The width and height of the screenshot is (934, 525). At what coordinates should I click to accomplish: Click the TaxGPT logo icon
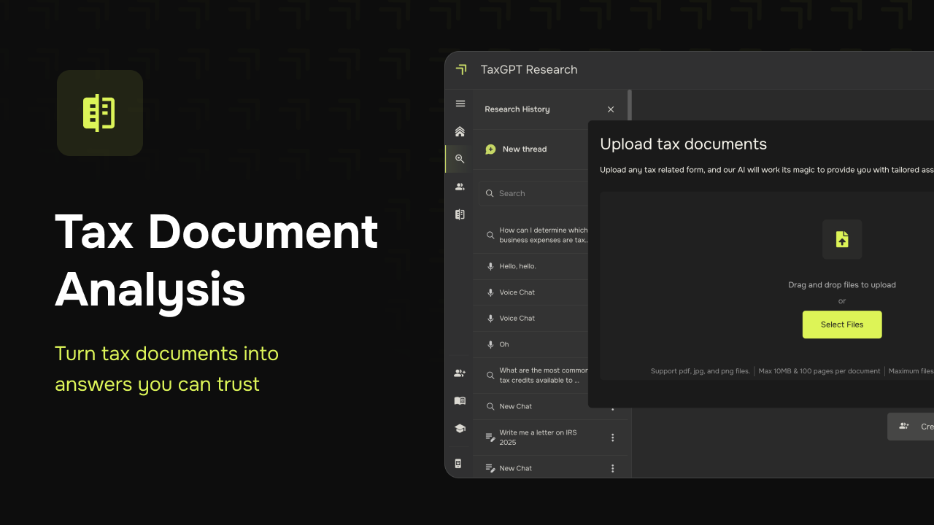pos(461,69)
